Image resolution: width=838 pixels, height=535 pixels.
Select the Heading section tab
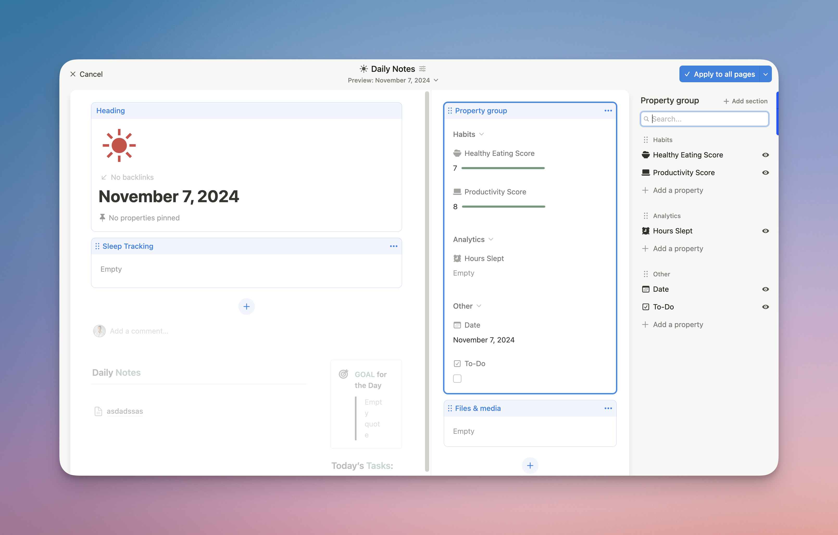110,111
